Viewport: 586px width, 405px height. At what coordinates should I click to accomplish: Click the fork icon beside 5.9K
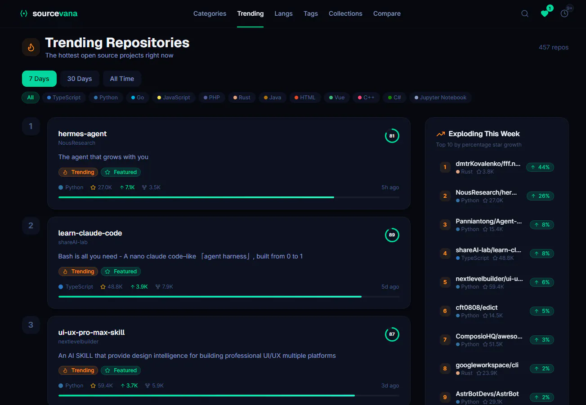(148, 386)
